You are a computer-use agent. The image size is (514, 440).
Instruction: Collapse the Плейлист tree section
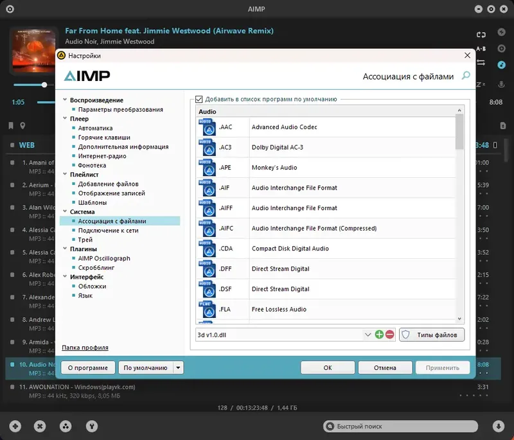tap(65, 174)
